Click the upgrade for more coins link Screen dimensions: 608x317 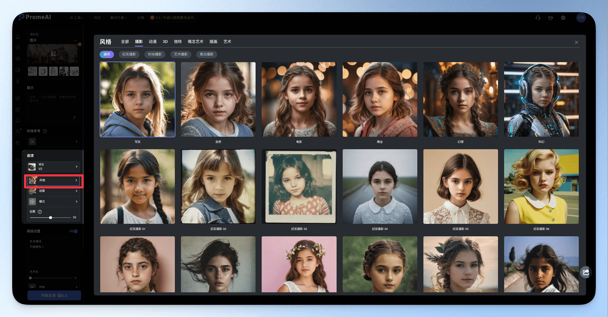[x=178, y=18]
